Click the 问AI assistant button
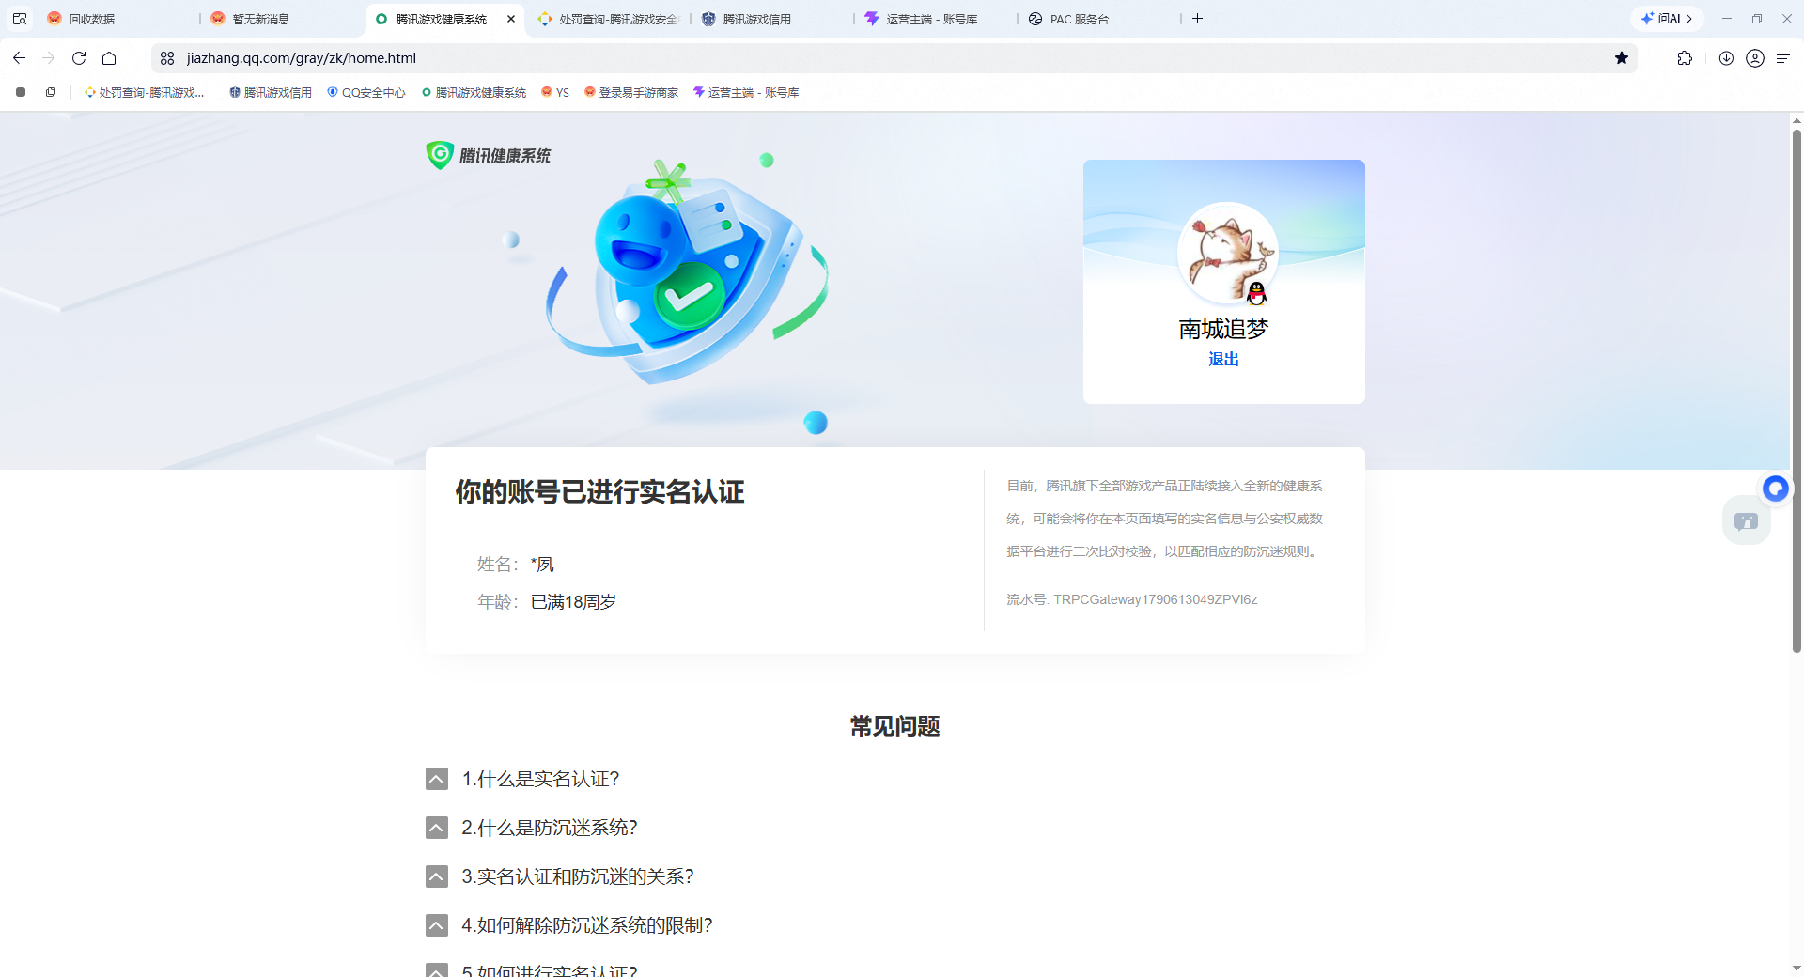Screen dimensions: 1804x977 pyautogui.click(x=1667, y=19)
